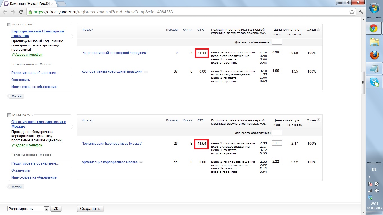The width and height of the screenshot is (383, 215).
Task: Choose "Минус-слова на объявление" for ad M-41347537
Action: 34,177
